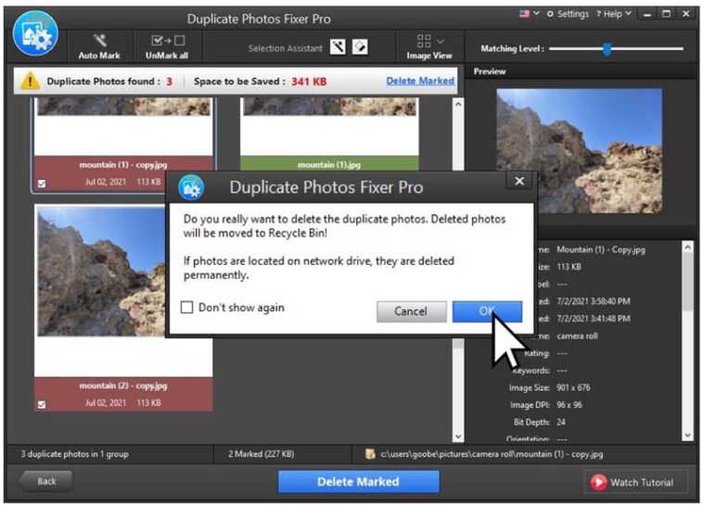Click the UnMark all icon

[x=168, y=41]
